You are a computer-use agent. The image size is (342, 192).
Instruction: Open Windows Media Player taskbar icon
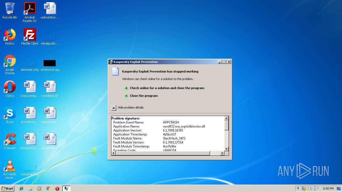point(39,189)
